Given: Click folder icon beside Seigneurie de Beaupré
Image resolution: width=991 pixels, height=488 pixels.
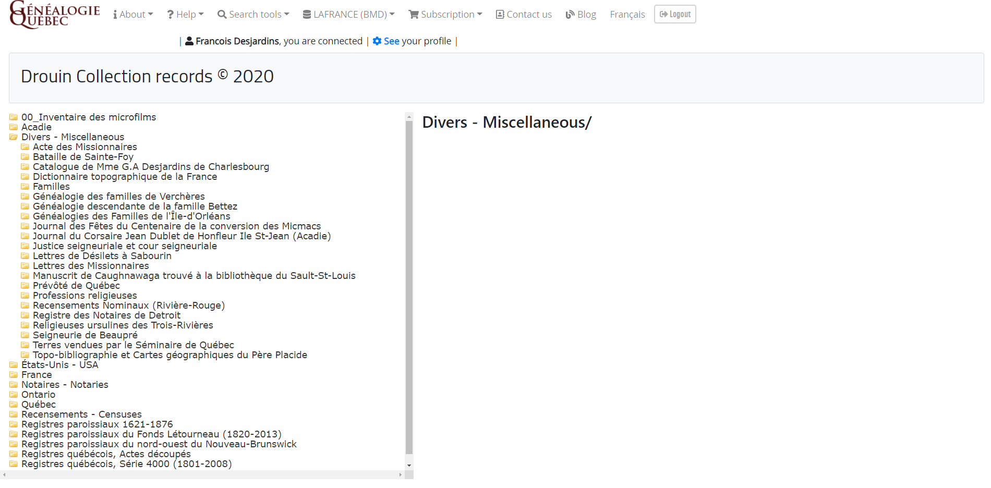Looking at the screenshot, I should pyautogui.click(x=25, y=335).
